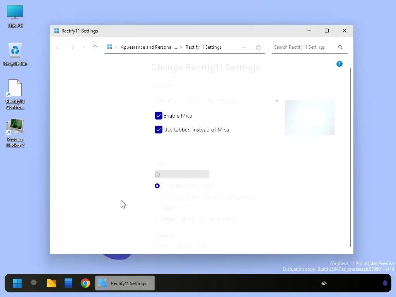
Task: Refresh the Rectify11 Settings page
Action: (x=258, y=48)
